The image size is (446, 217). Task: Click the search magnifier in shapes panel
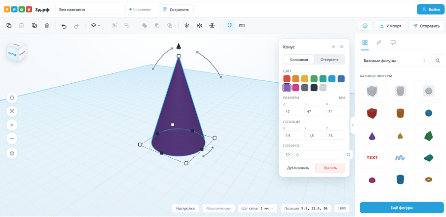[x=438, y=60]
